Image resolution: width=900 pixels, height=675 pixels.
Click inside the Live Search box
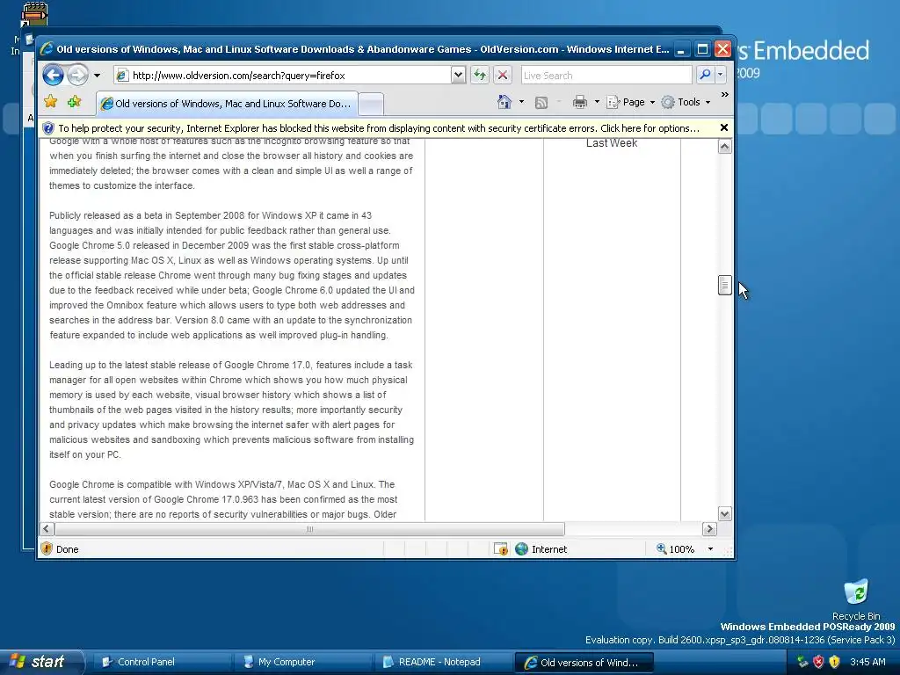click(x=606, y=76)
